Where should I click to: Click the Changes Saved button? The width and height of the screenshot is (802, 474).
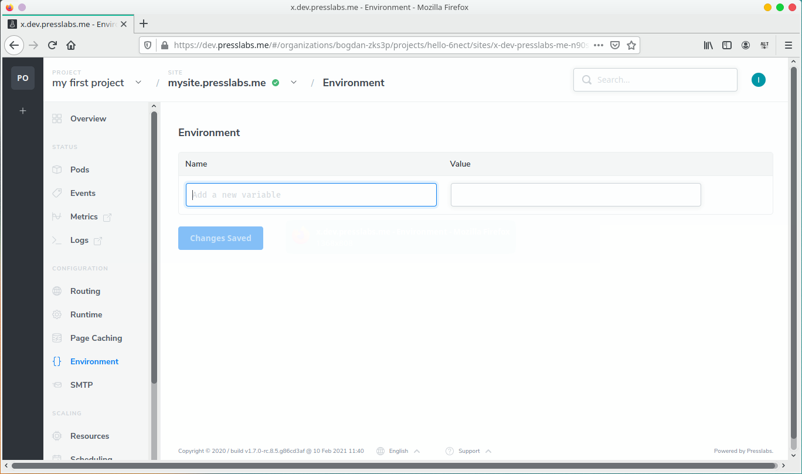[x=220, y=238]
